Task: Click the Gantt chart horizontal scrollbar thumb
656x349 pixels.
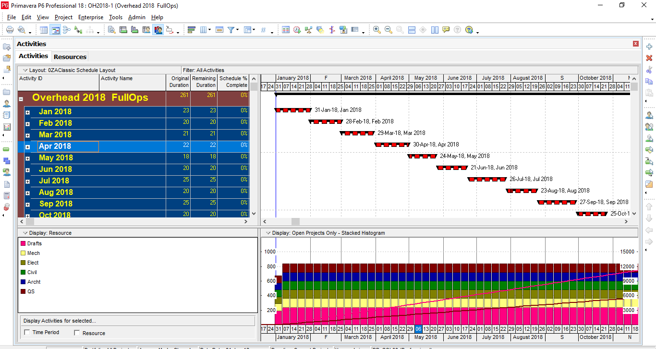Action: click(x=295, y=221)
